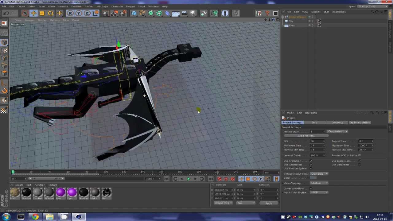Toggle Z-axis lock icon
This screenshot has width=393, height=221.
[x=87, y=13]
